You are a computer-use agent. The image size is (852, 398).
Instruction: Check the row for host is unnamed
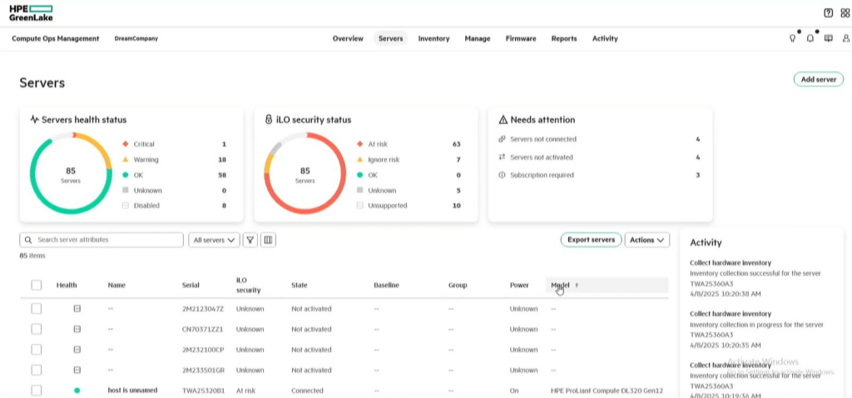coord(37,391)
